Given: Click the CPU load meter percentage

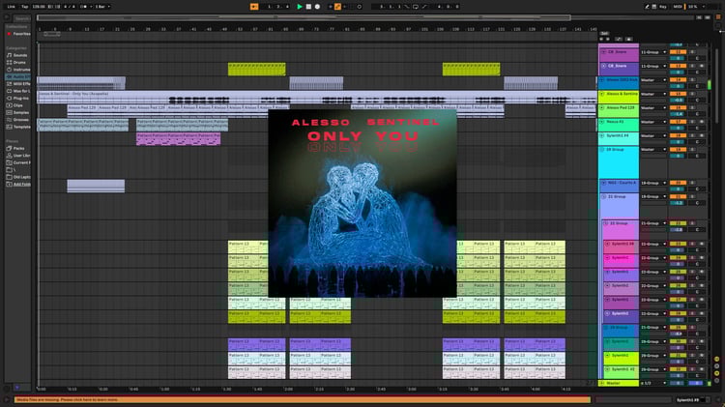Looking at the screenshot, I should [692, 7].
